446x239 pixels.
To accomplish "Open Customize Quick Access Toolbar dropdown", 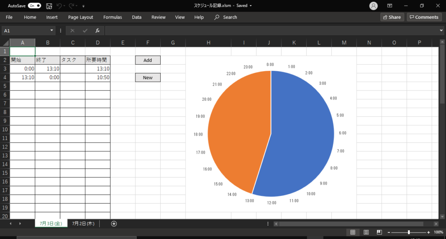I will (x=84, y=6).
